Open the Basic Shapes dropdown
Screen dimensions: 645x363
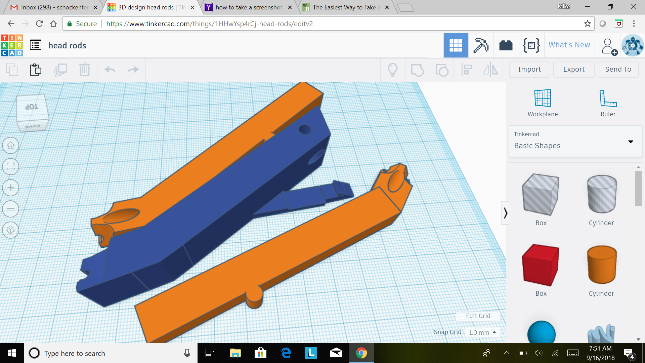pos(575,141)
